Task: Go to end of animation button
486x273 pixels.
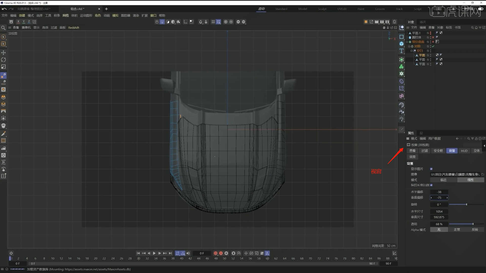Action: pyautogui.click(x=170, y=253)
